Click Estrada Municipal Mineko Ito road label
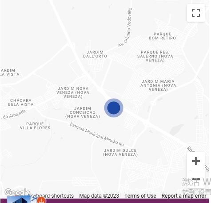The width and height of the screenshot is (211, 203). point(97,134)
